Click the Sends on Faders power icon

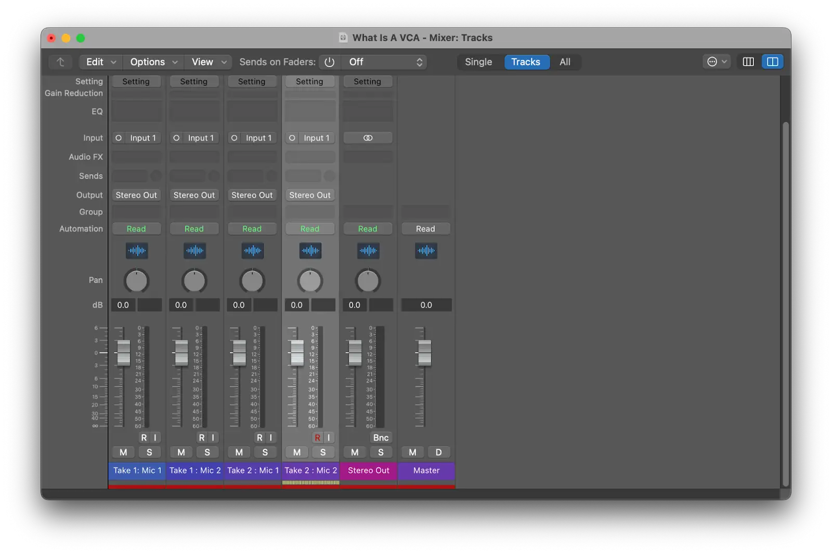pos(329,62)
